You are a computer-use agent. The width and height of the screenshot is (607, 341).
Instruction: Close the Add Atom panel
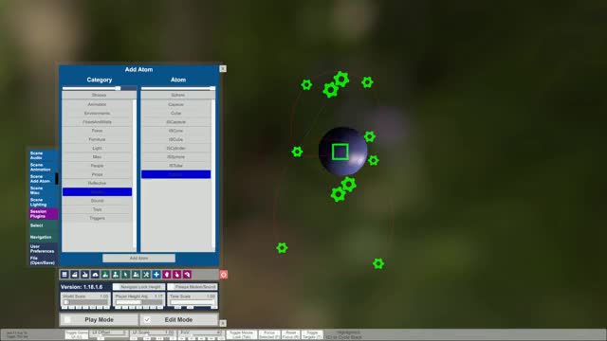pos(223,69)
